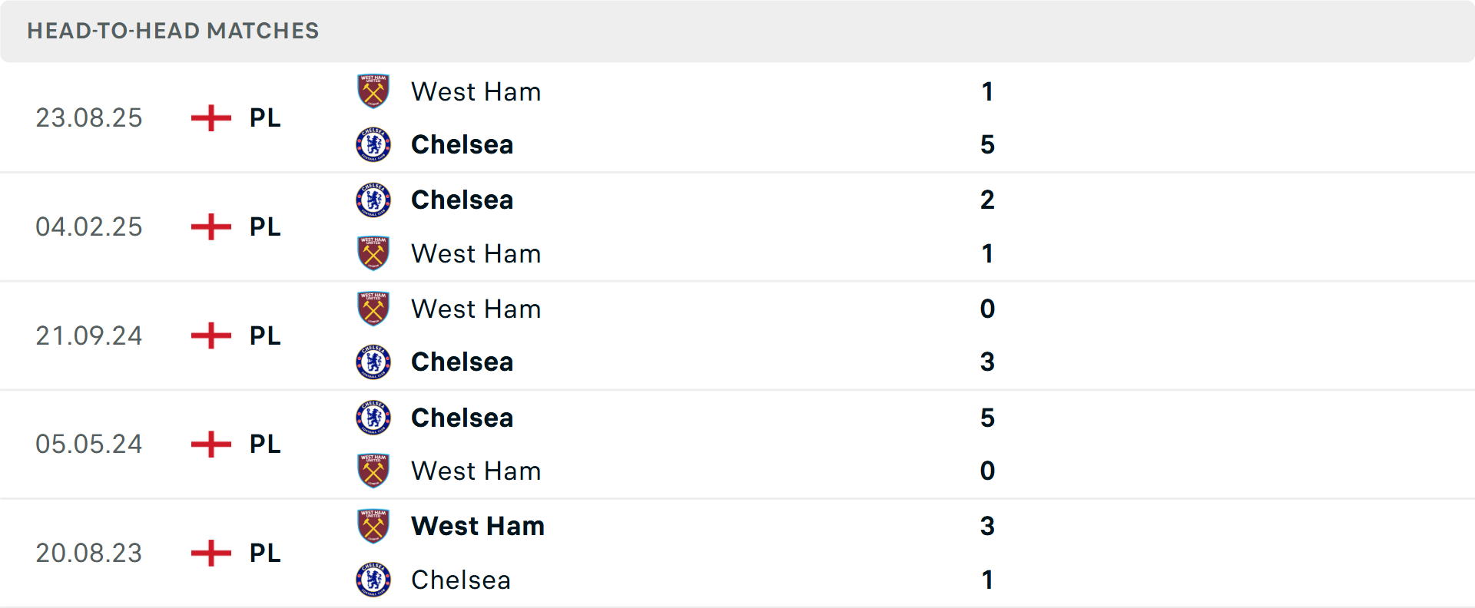This screenshot has height=608, width=1475.
Task: Click the West Ham crest in the 23.08.25 match
Action: coord(373,91)
